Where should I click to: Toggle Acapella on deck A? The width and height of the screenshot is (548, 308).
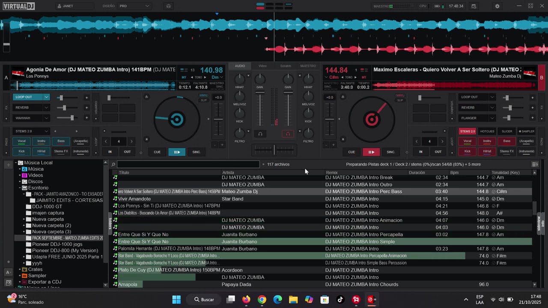[x=81, y=141]
